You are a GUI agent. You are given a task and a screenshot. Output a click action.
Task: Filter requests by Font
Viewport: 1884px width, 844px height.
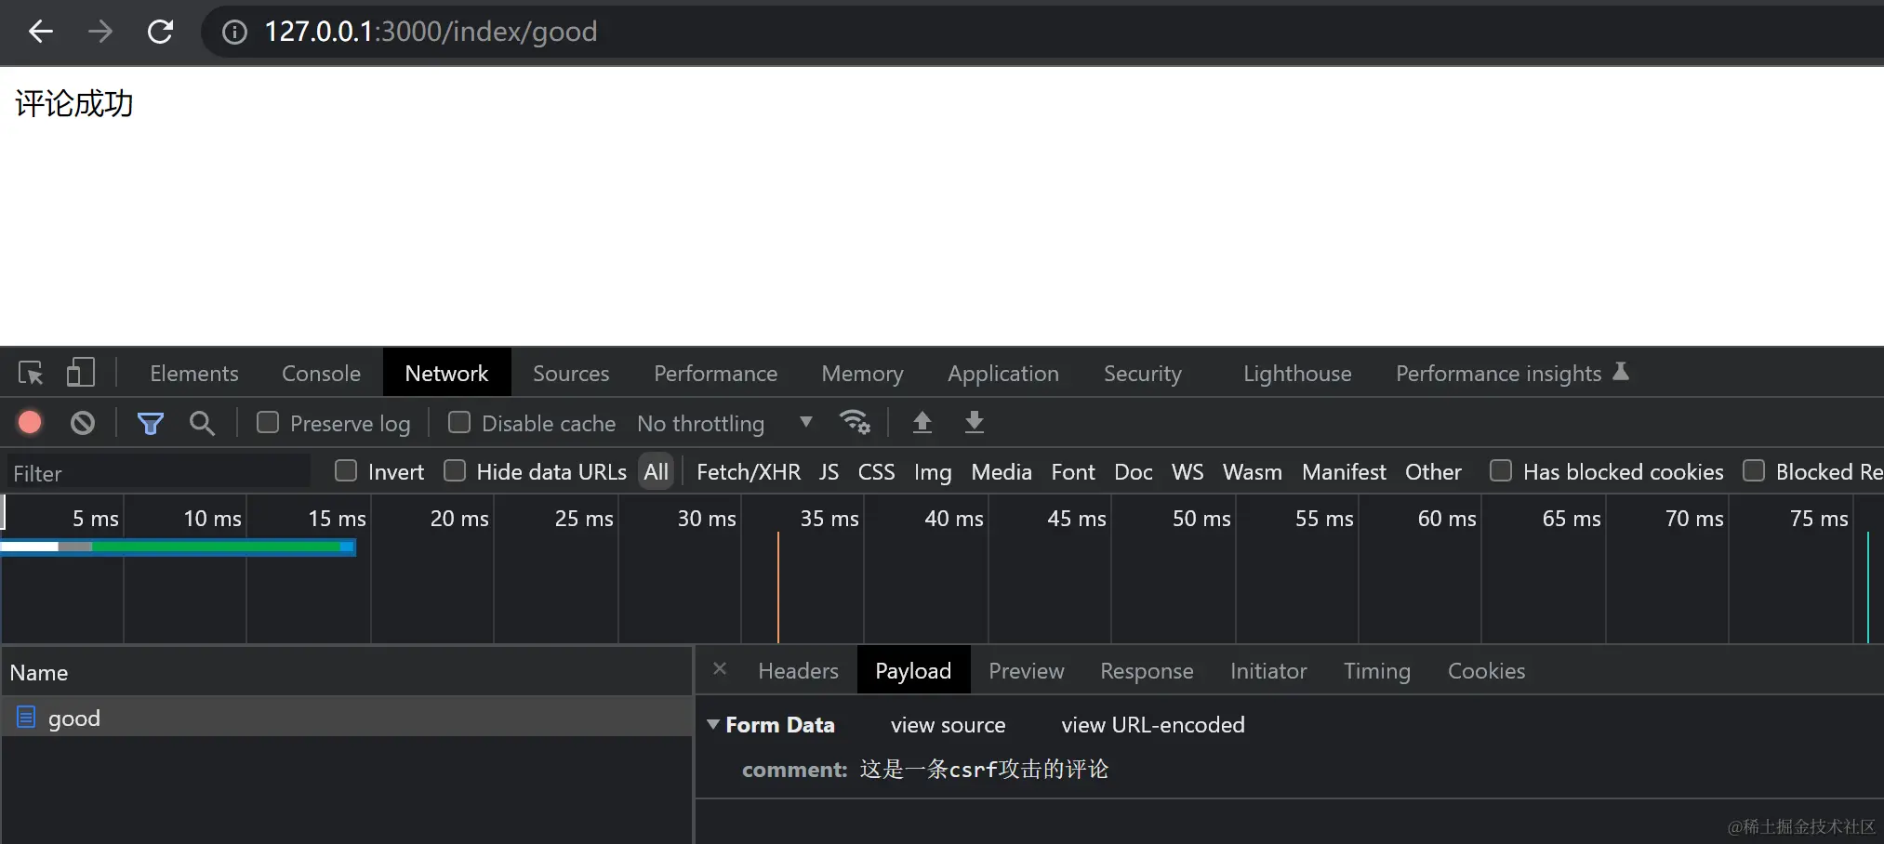(1073, 471)
